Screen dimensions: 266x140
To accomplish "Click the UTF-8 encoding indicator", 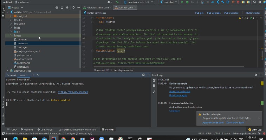I will [217, 134].
